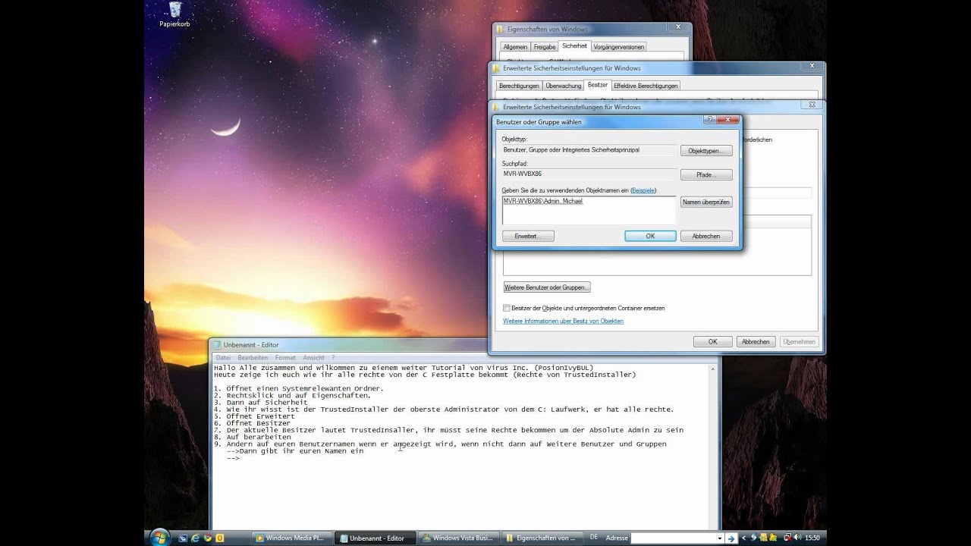The image size is (971, 546).
Task: Click OK in Erweiterte Sicherheitseinstellungen window
Action: (x=713, y=342)
